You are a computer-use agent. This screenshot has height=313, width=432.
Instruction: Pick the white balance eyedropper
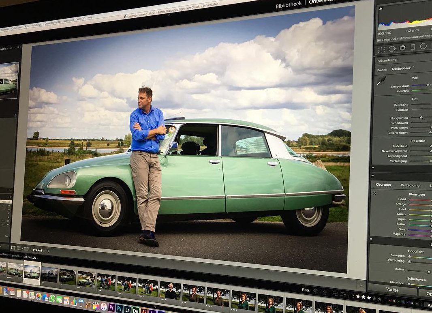pos(381,81)
